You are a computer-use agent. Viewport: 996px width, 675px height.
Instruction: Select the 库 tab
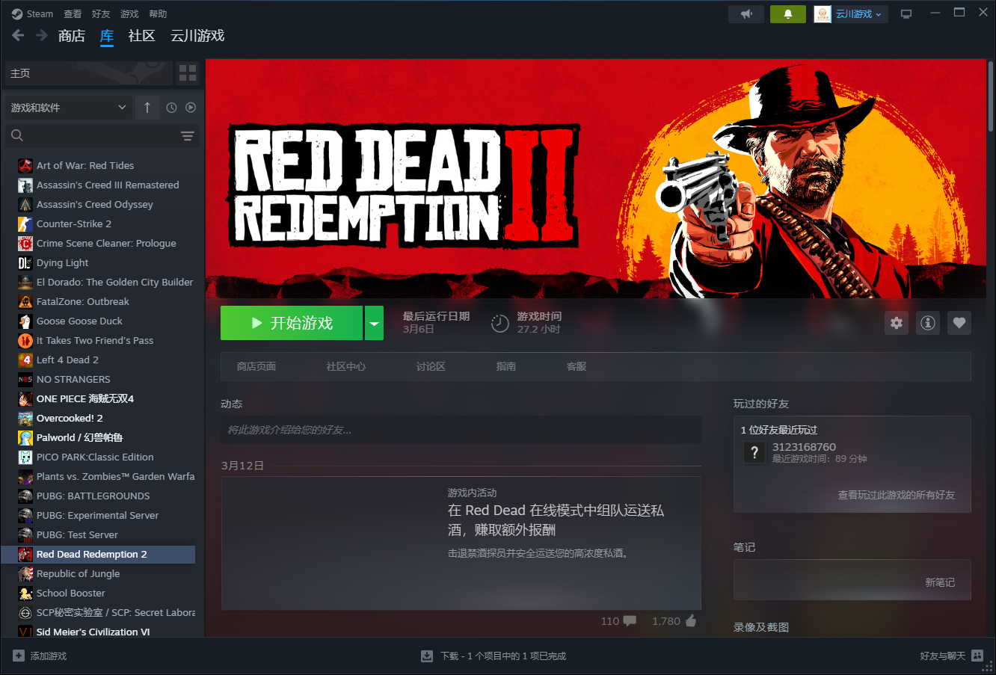[107, 35]
